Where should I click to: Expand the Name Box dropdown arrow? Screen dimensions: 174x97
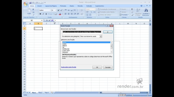(42, 20)
